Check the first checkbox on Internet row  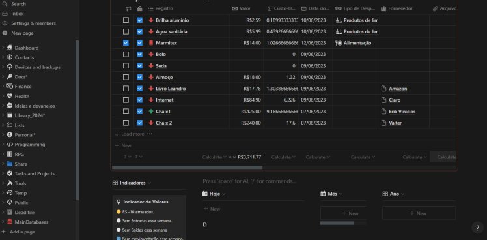coord(126,100)
